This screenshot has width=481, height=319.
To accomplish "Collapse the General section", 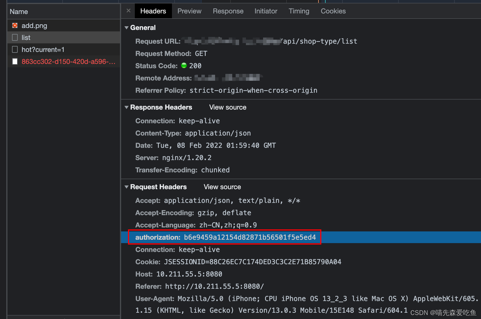I will (127, 28).
